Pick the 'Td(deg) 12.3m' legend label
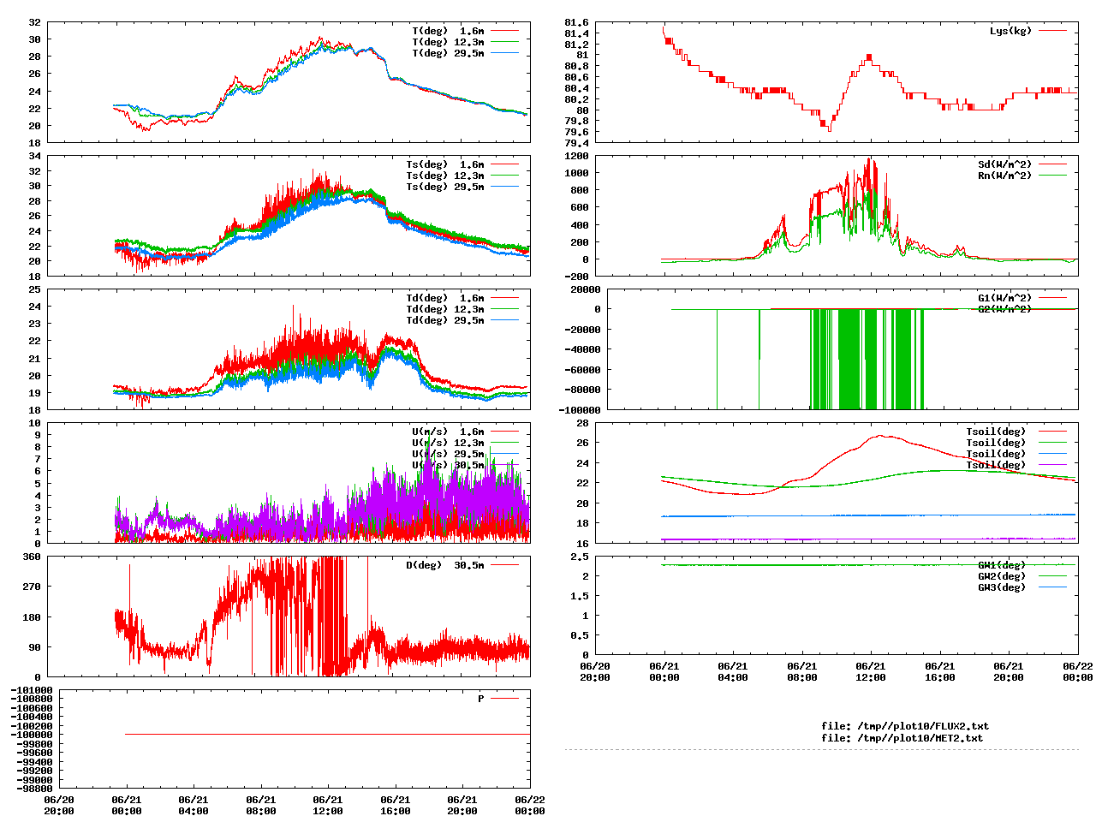The width and height of the screenshot is (1096, 822). pos(444,309)
